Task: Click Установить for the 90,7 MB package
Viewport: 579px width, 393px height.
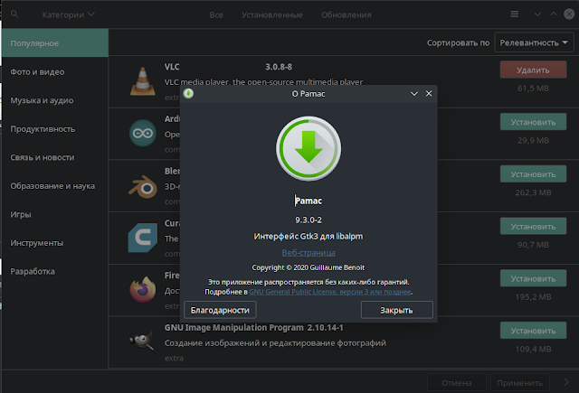Action: coord(533,227)
